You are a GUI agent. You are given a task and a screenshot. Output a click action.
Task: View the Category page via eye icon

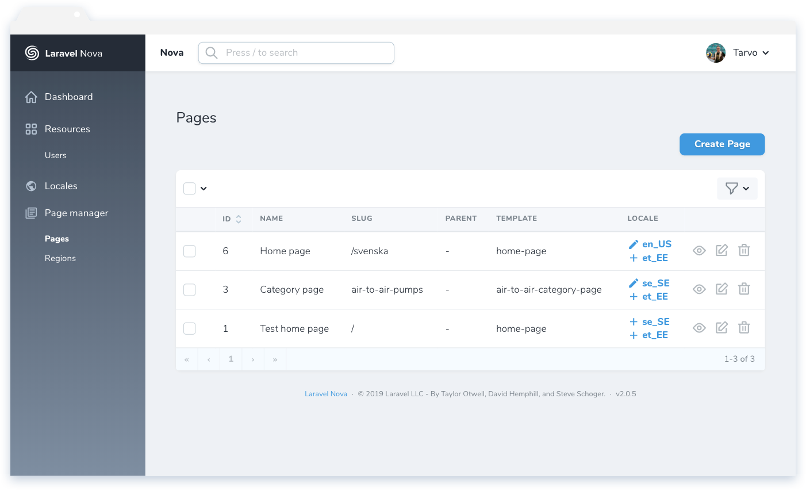click(699, 289)
